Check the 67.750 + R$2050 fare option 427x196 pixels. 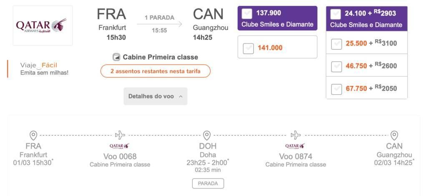tap(337, 89)
